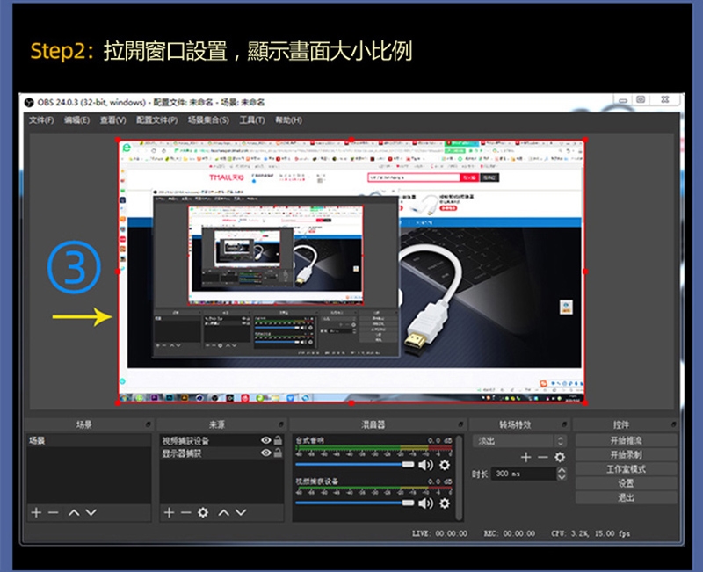This screenshot has height=572, width=703.
Task: Move the selected source down in the list
Action: pyautogui.click(x=241, y=512)
